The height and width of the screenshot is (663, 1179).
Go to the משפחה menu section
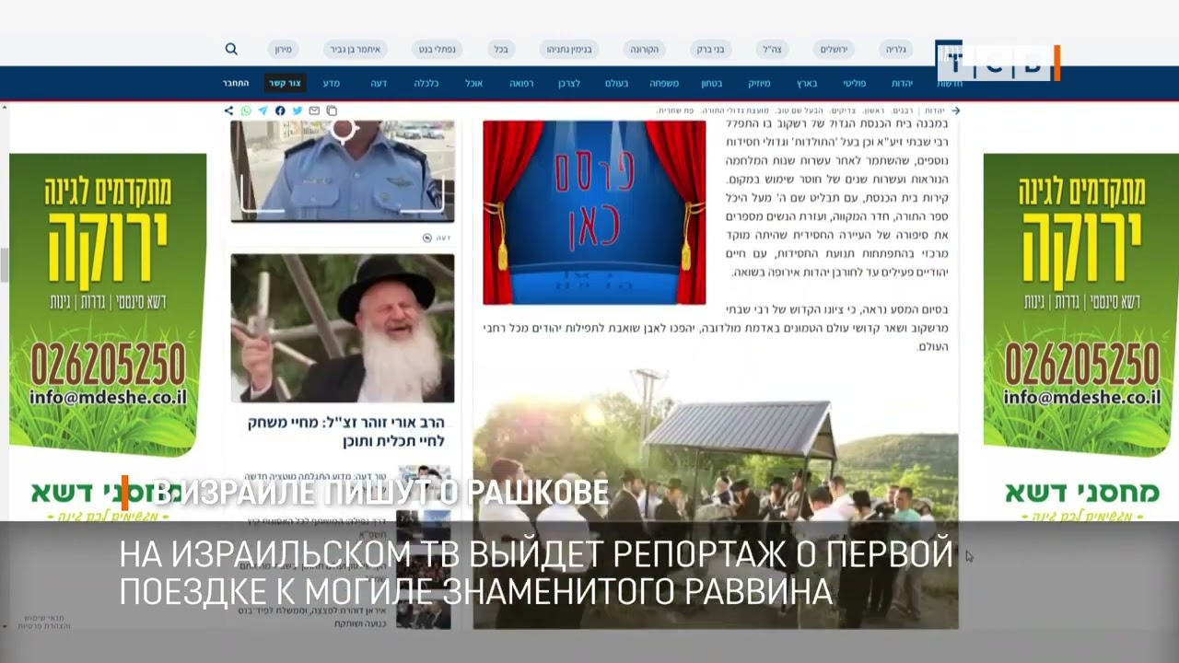(x=664, y=83)
